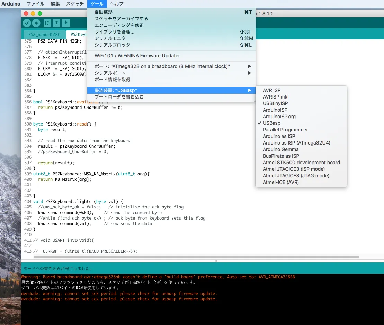The image size is (384, 325).
Task: Click the 'return(result);' line
Action: pos(56,163)
